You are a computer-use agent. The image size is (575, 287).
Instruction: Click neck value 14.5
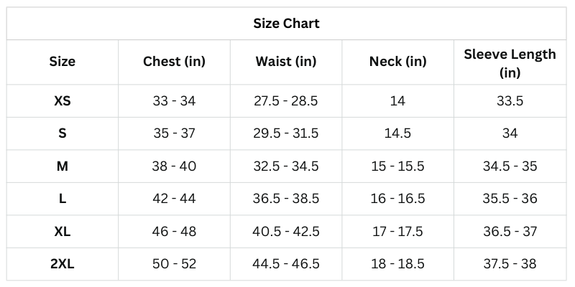click(397, 133)
